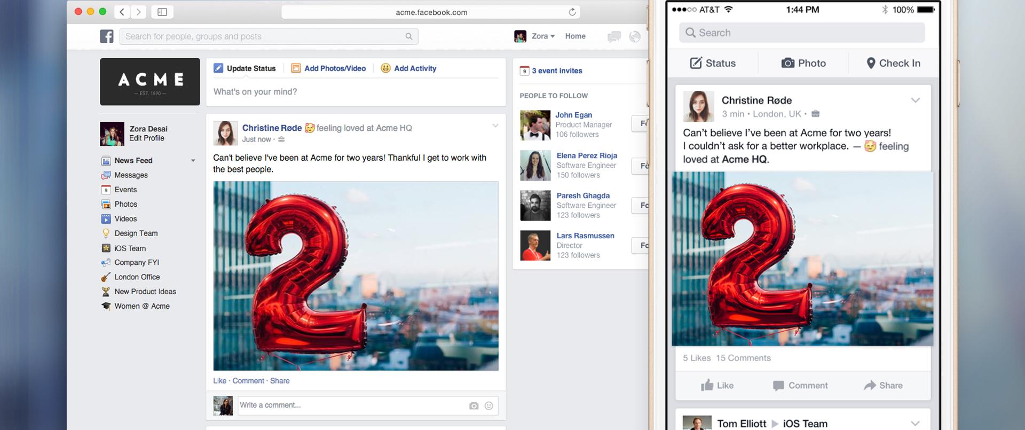Click the desktop search input field

coord(269,36)
